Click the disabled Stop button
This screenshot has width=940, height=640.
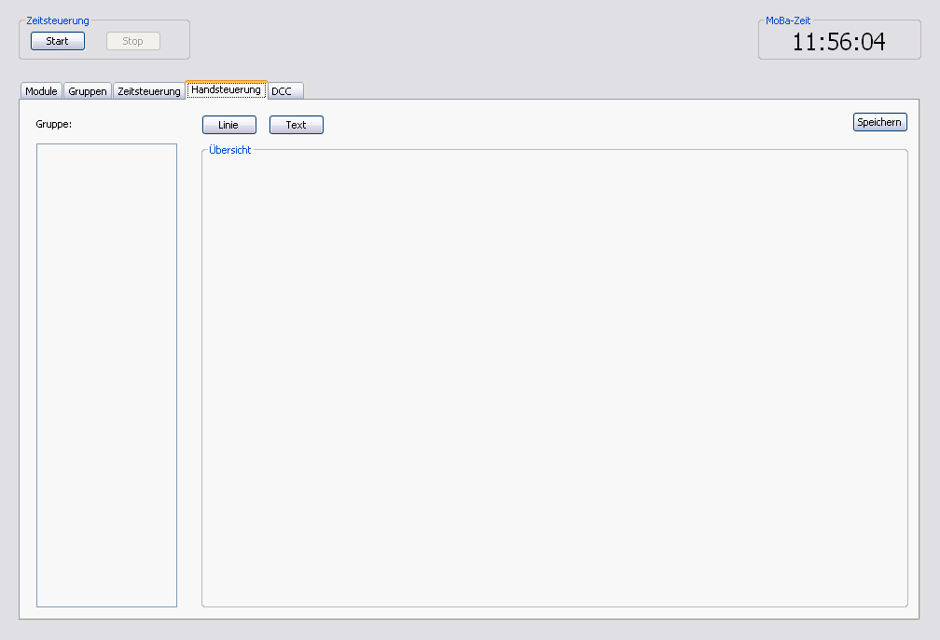(x=133, y=41)
